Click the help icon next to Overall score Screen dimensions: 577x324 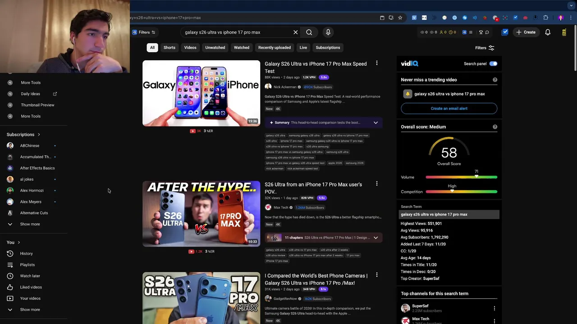[495, 127]
